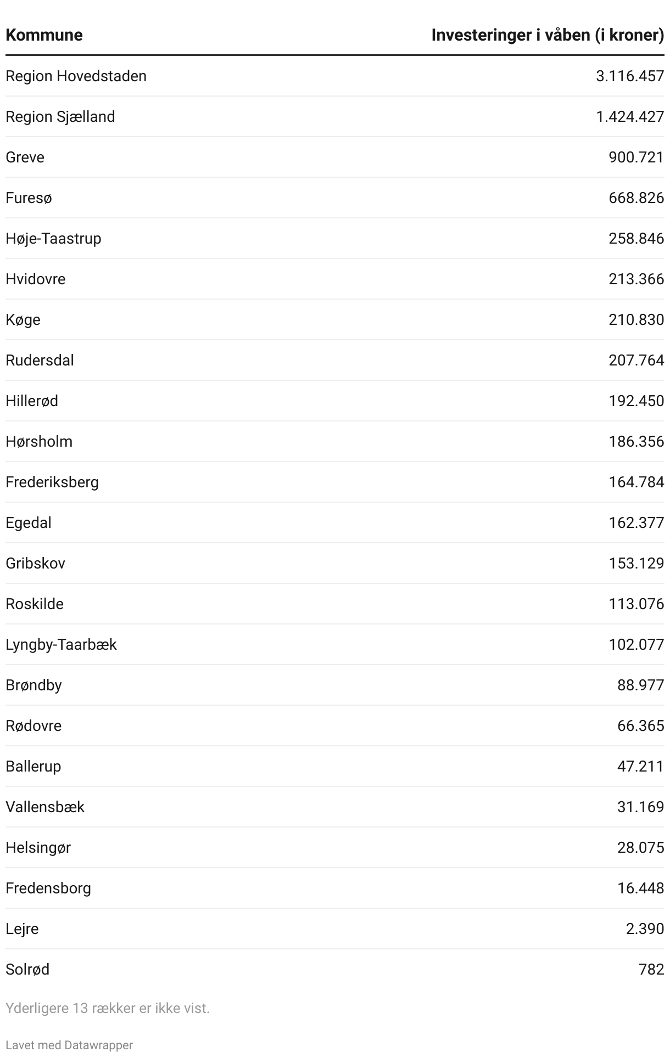The image size is (670, 1058).
Task: Select the Region Sjælland row name
Action: (60, 116)
